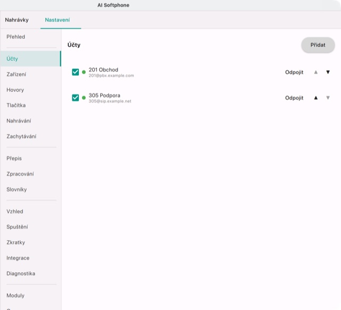Move 201 Obchod account up

pos(316,72)
